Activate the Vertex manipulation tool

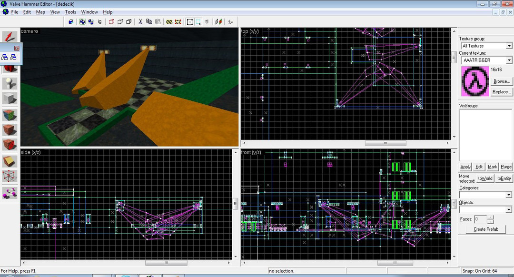[x=10, y=177]
